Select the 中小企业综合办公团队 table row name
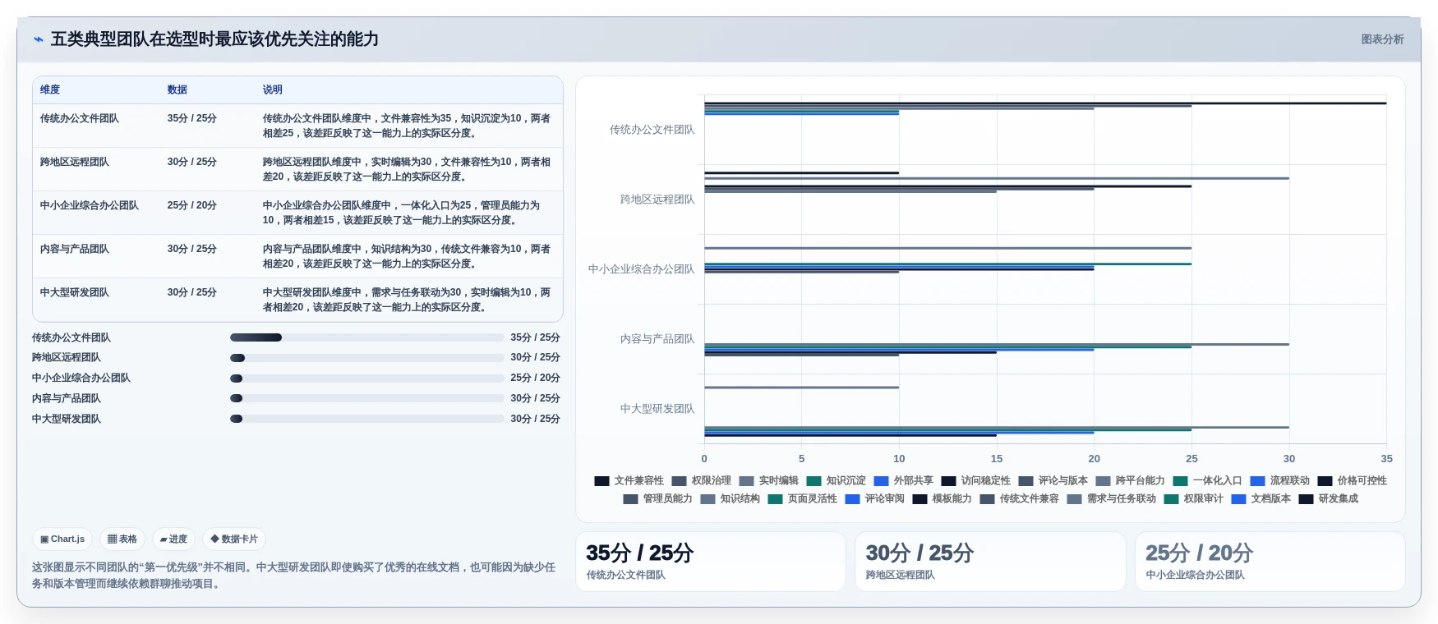Screen dimensions: 1438x624 (90, 206)
